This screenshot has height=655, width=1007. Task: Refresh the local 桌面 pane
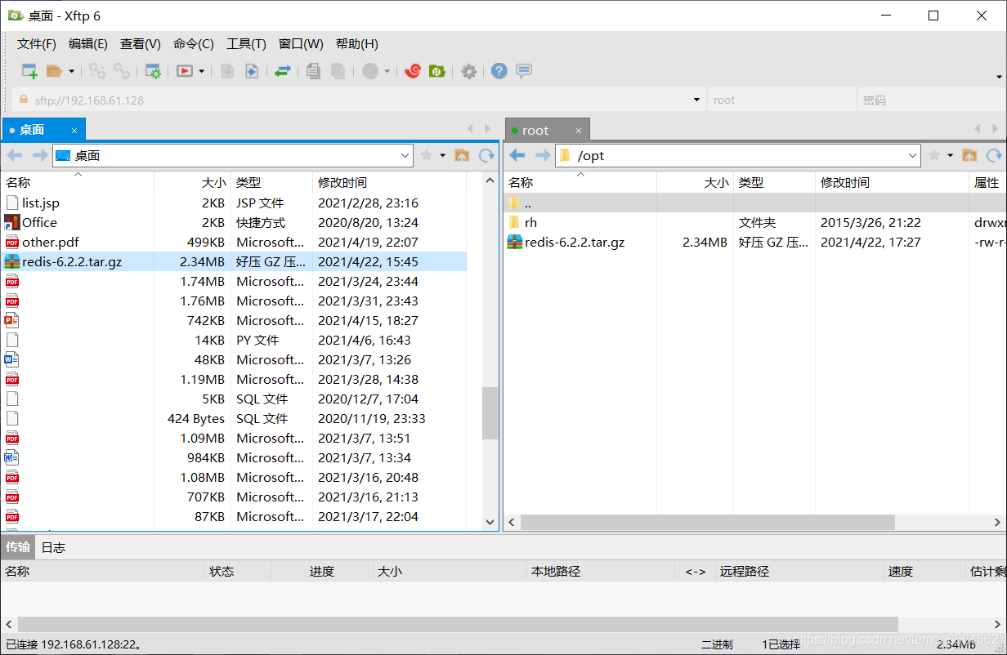click(486, 155)
